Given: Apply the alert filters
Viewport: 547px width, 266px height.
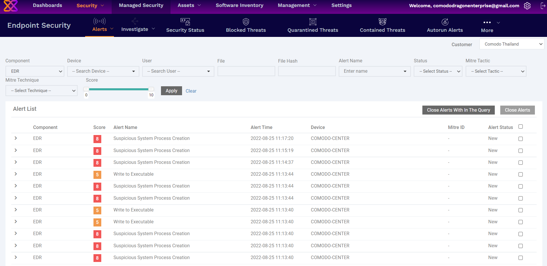Looking at the screenshot, I should click(171, 91).
